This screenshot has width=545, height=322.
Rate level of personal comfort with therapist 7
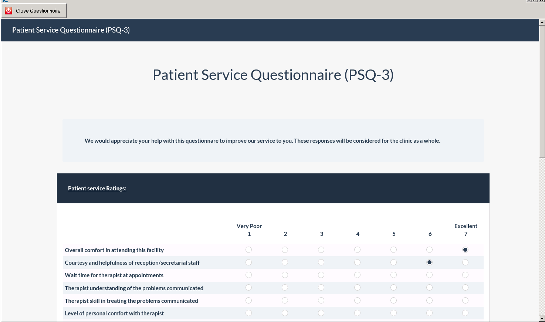click(465, 313)
